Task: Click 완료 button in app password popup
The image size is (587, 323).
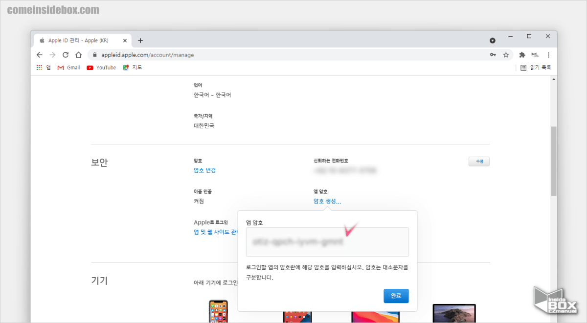Action: coord(396,296)
